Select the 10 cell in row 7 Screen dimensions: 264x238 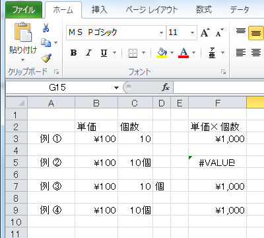135,186
